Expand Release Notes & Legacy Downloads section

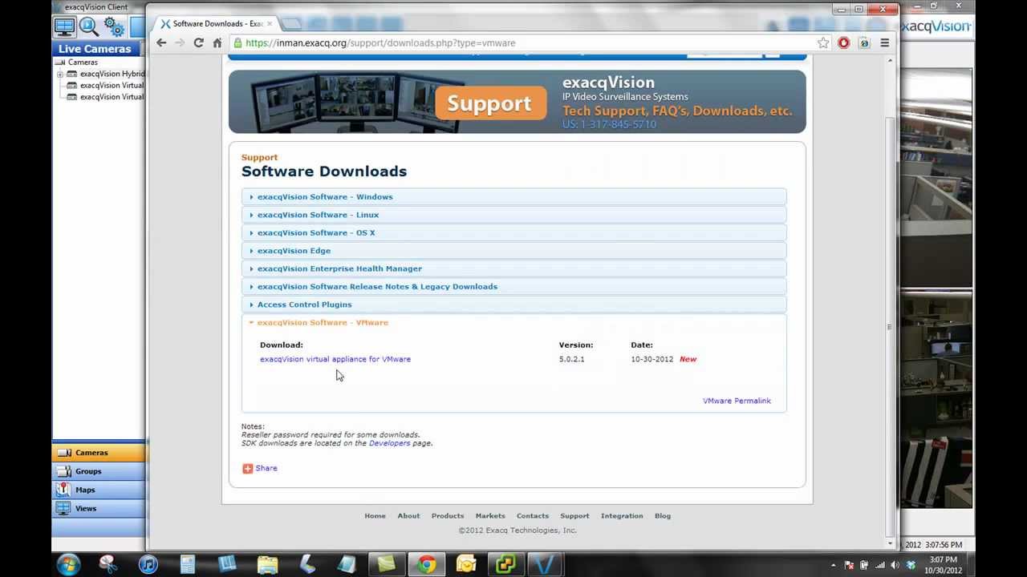click(x=513, y=287)
